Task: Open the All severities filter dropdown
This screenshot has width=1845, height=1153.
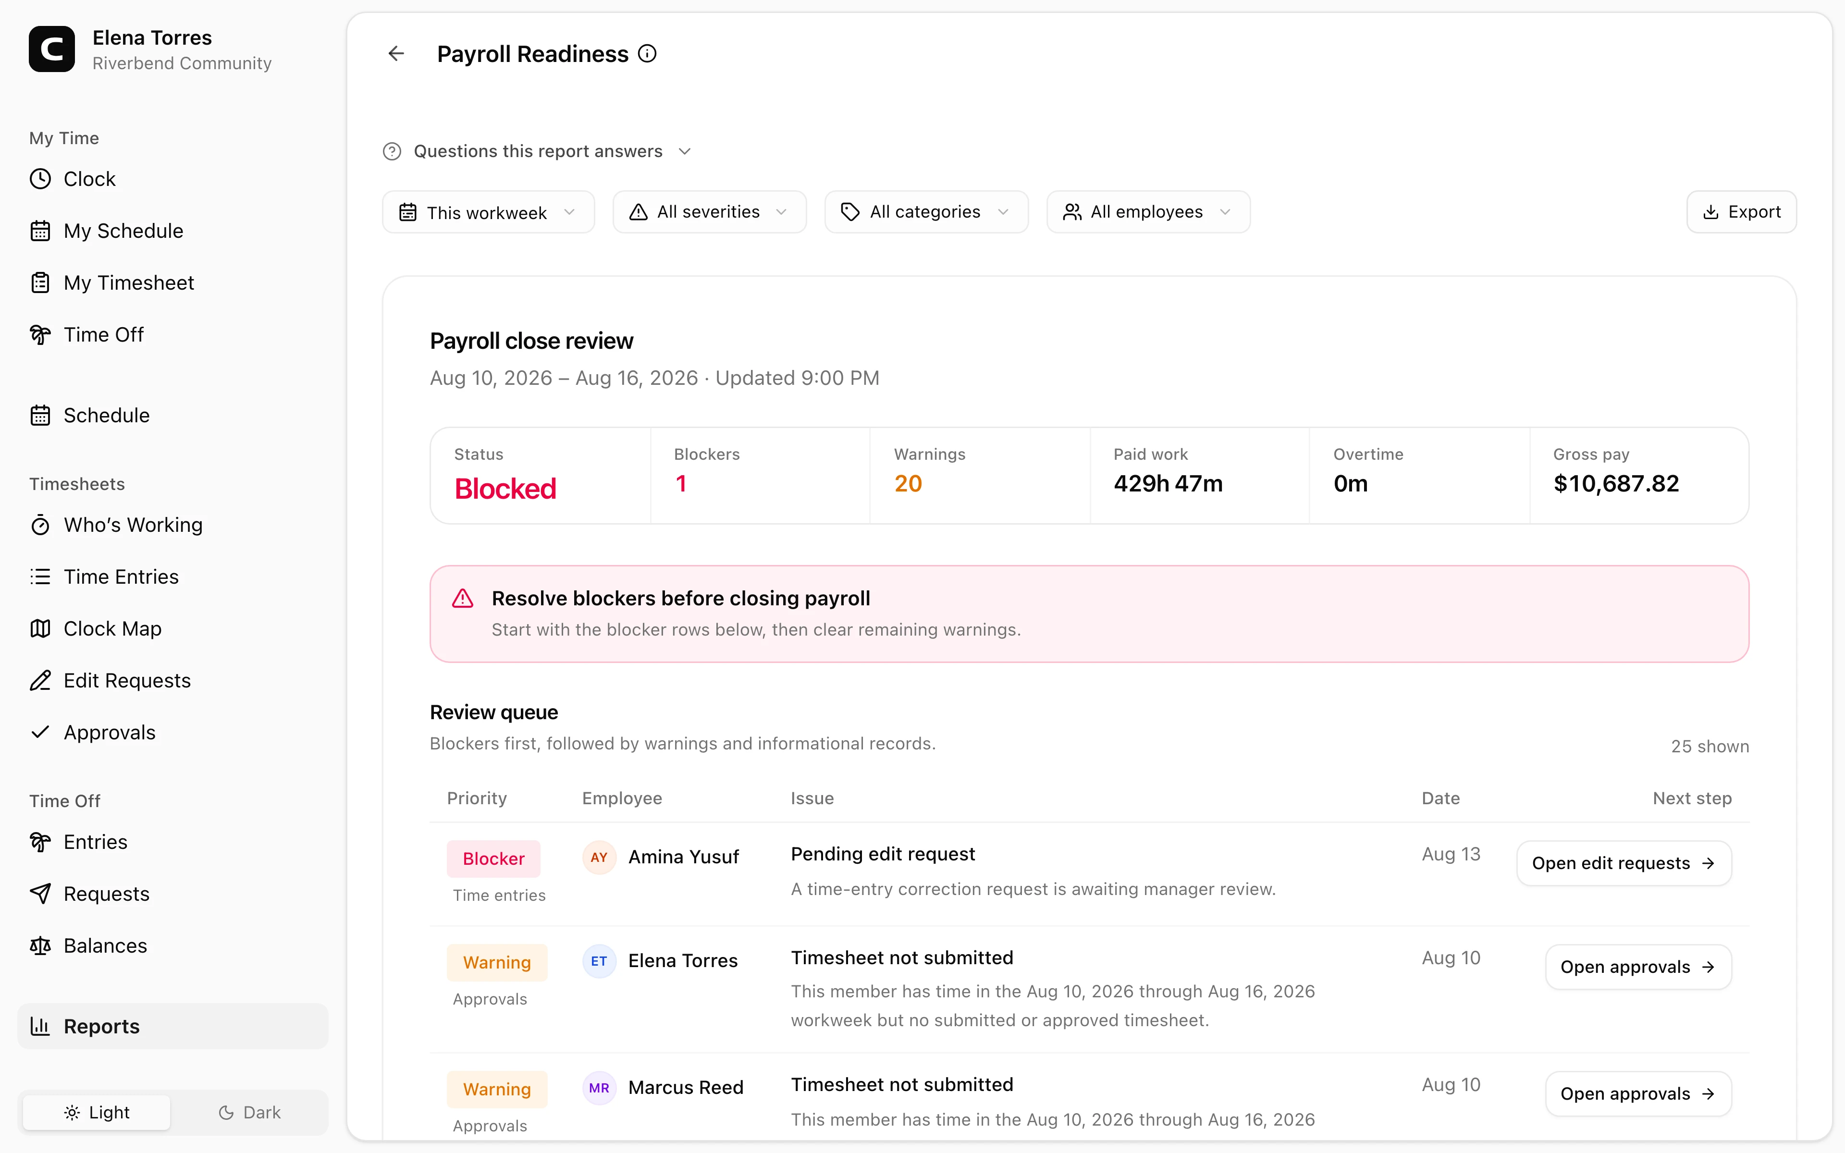Action: [709, 213]
